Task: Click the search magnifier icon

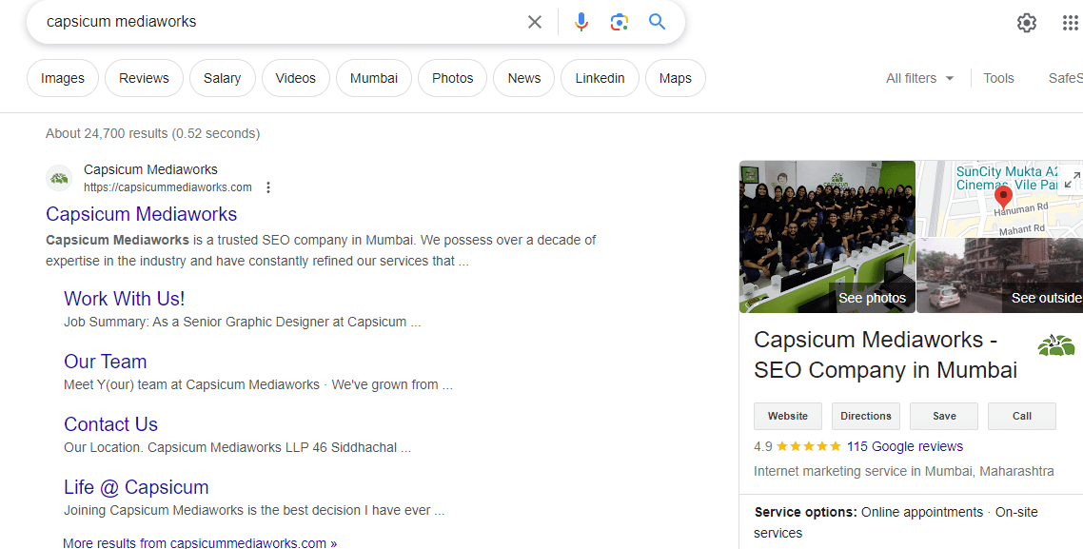Action: point(657,21)
